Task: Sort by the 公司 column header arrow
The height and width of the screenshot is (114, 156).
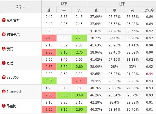Action: [24, 7]
